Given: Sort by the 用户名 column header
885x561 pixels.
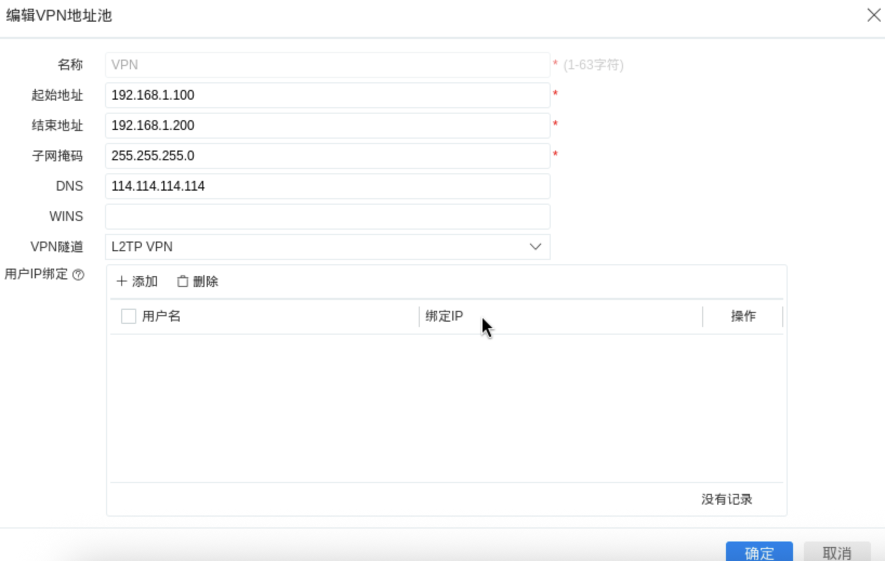Looking at the screenshot, I should click(161, 316).
